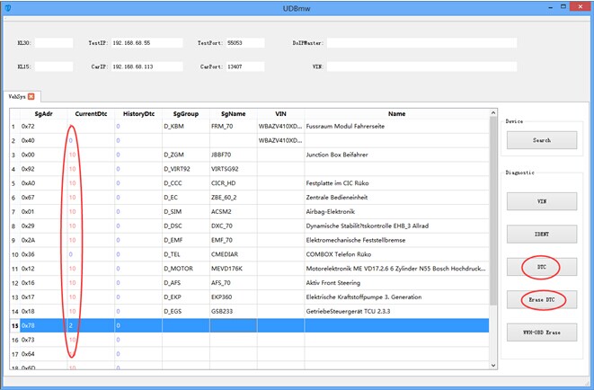Click 'Junction Box Beifahrer' cell
Screen dimensions: 594x390
pos(396,155)
